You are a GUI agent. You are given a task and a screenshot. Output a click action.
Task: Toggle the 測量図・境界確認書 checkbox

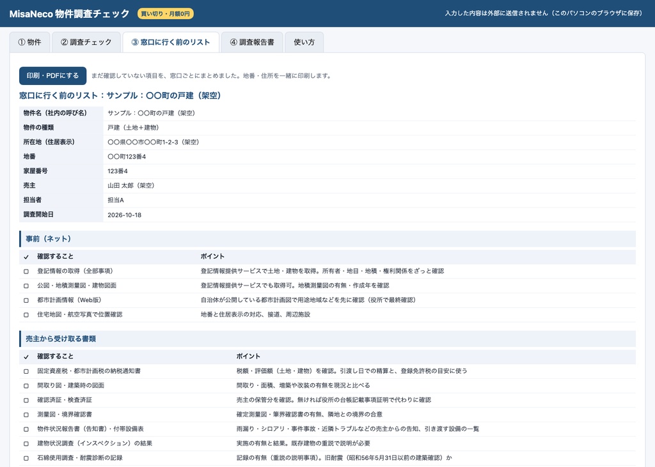coord(26,415)
